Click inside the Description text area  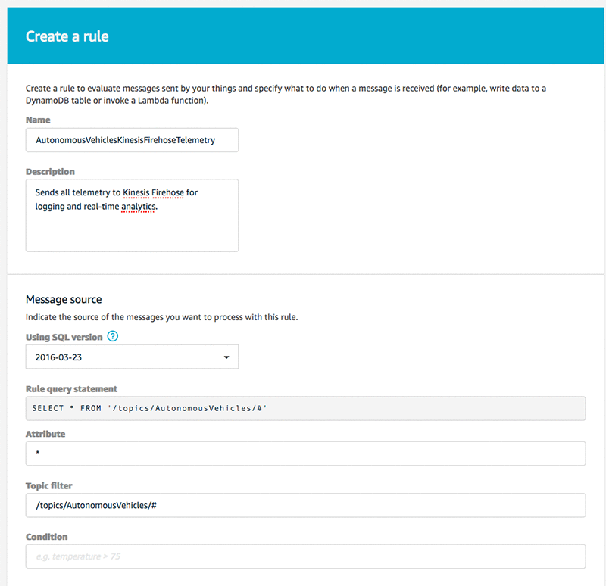[132, 216]
